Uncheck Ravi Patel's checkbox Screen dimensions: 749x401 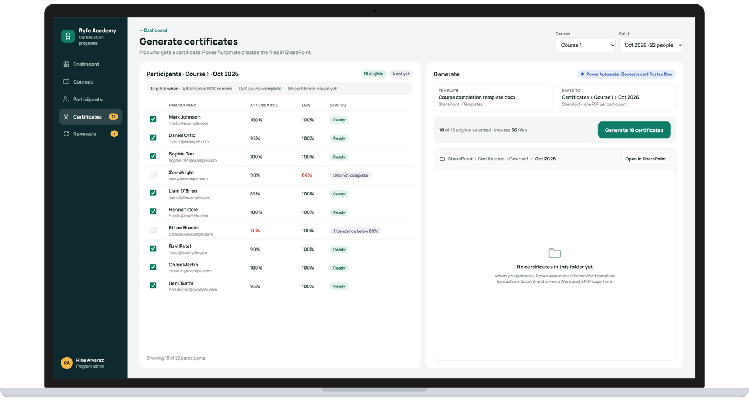click(x=153, y=248)
